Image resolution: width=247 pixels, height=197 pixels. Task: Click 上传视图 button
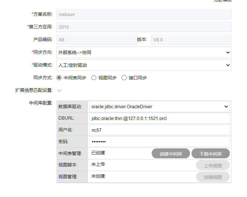(x=213, y=165)
